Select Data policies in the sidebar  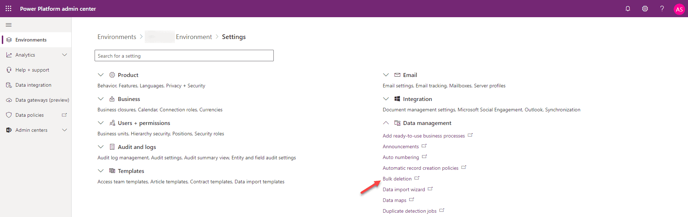click(36, 115)
